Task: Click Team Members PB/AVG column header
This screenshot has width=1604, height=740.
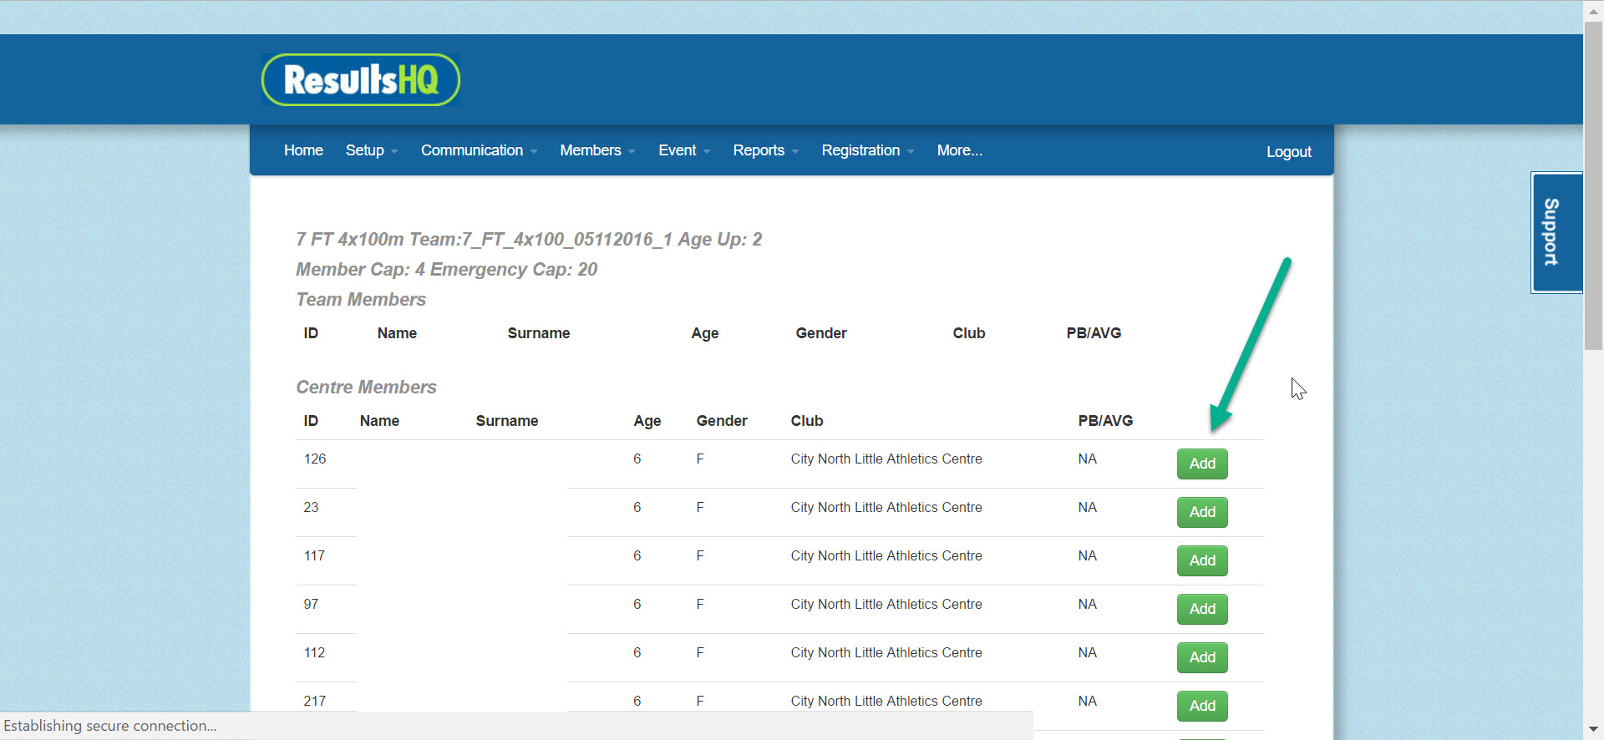Action: (x=1094, y=333)
